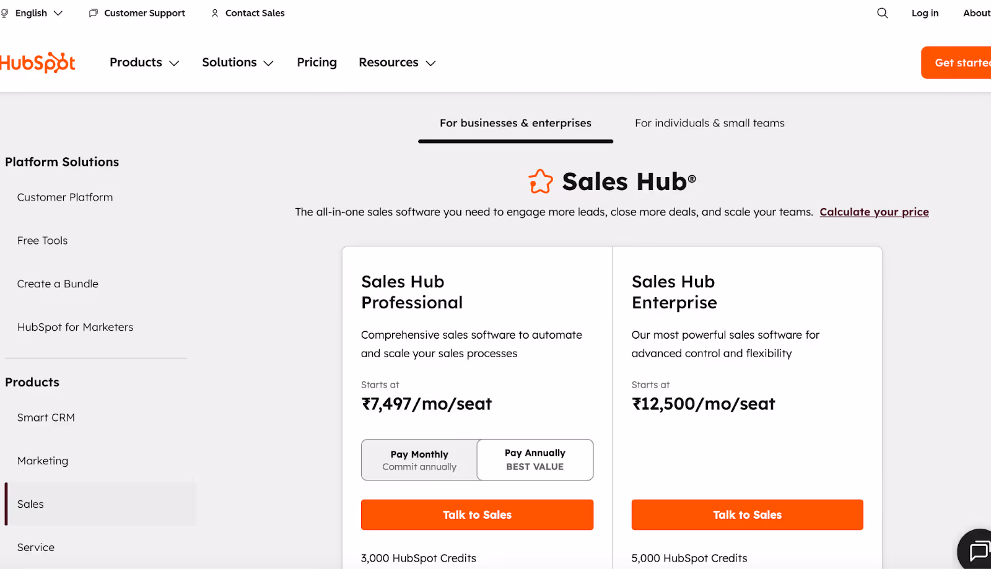This screenshot has height=569, width=991.
Task: Click the Customer Support chat icon
Action: pyautogui.click(x=94, y=13)
